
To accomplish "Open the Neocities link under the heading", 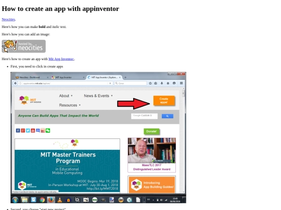I will [x=8, y=19].
